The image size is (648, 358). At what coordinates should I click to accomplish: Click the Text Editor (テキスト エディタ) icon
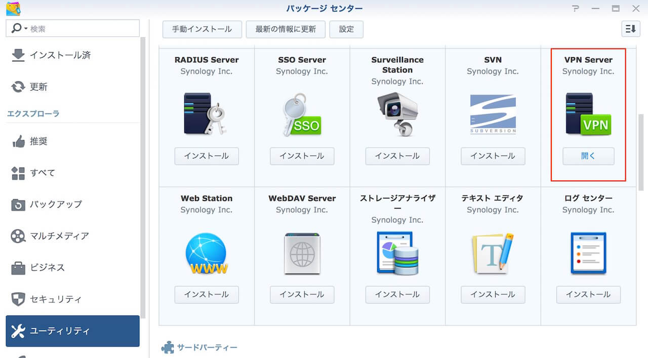pyautogui.click(x=493, y=253)
